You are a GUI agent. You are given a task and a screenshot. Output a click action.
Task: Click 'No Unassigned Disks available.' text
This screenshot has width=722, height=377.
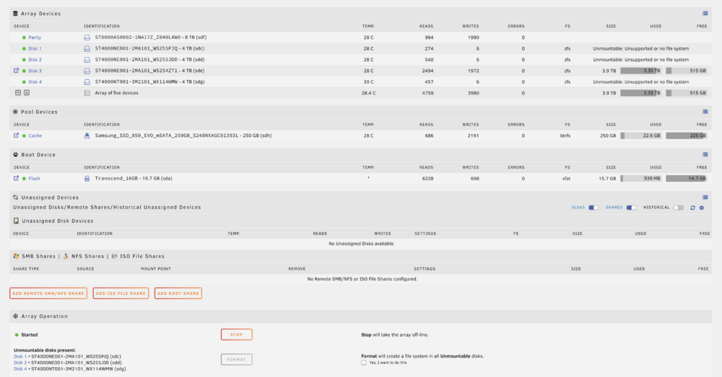[x=362, y=244]
